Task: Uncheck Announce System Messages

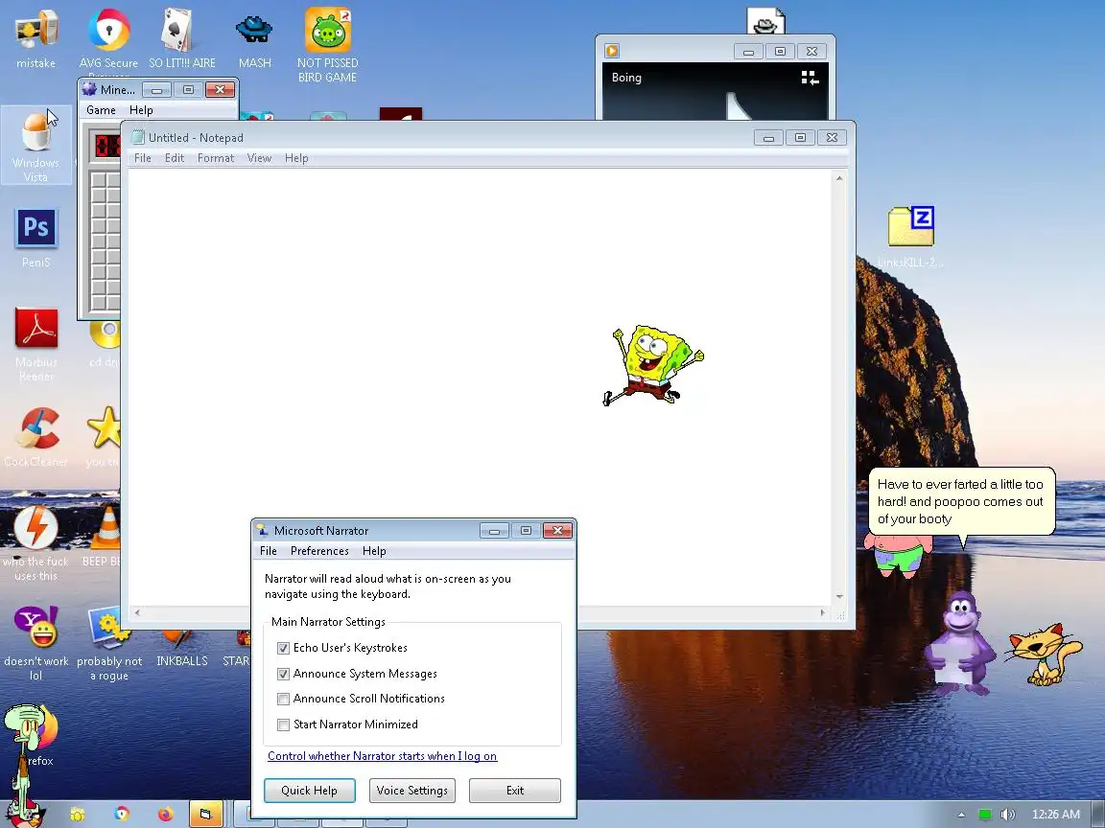Action: [283, 674]
